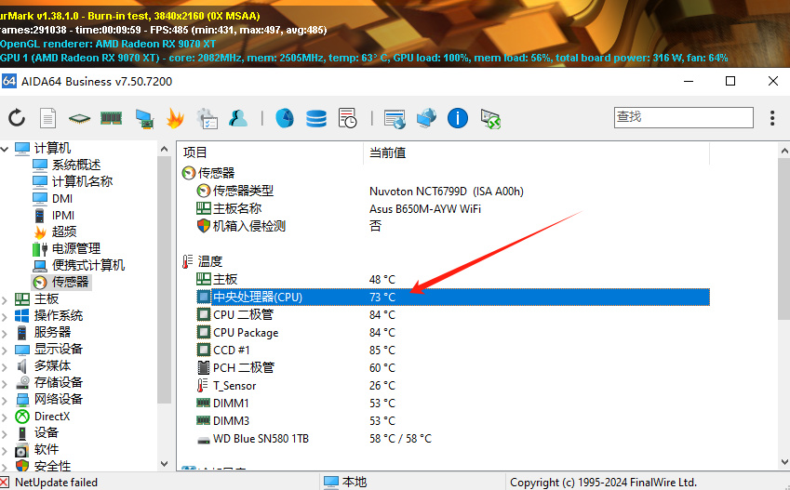790x490 pixels.
Task: Click the NetUpdate failed status entry
Action: (56, 482)
